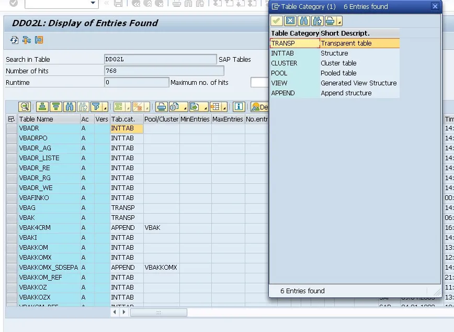Select the VIEW entry in the popup
Screen dimensions: 454x332
(335, 83)
